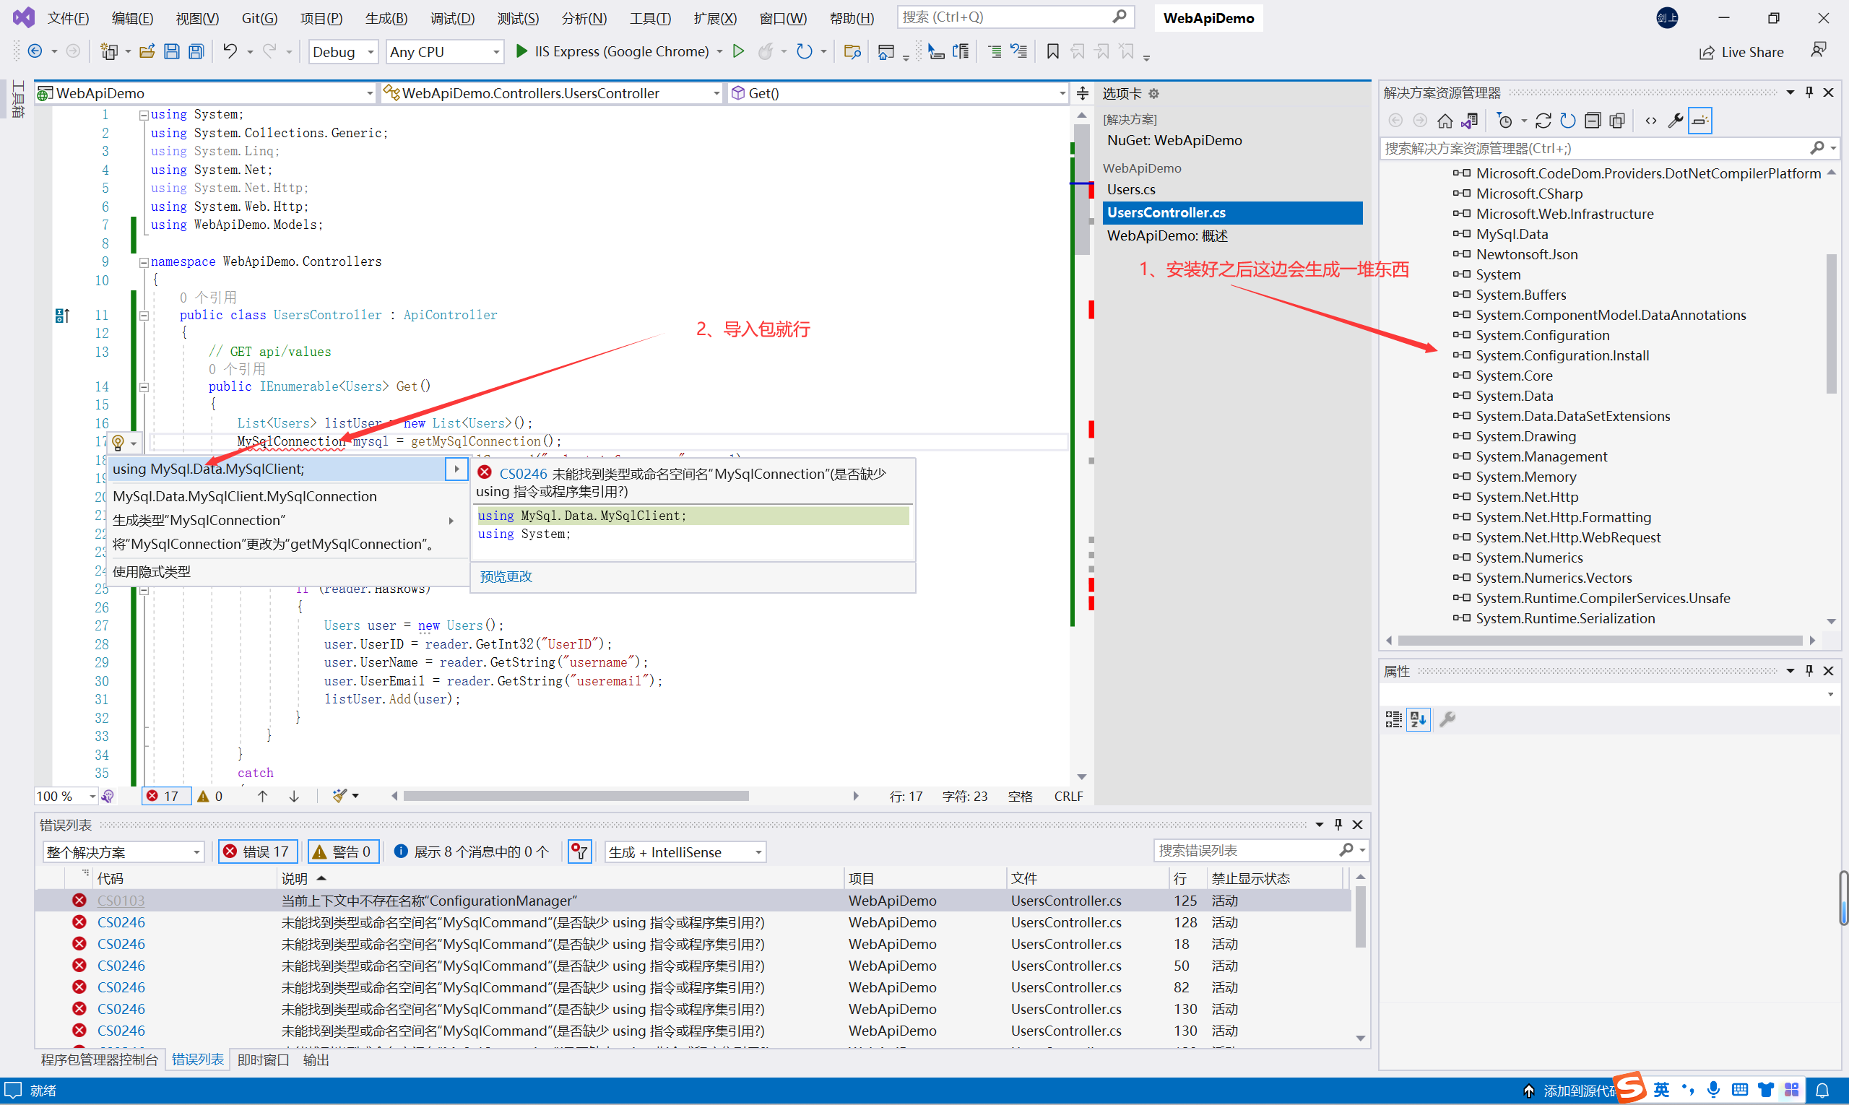Select the Debug configuration dropdown
This screenshot has width=1849, height=1105.
tap(339, 50)
